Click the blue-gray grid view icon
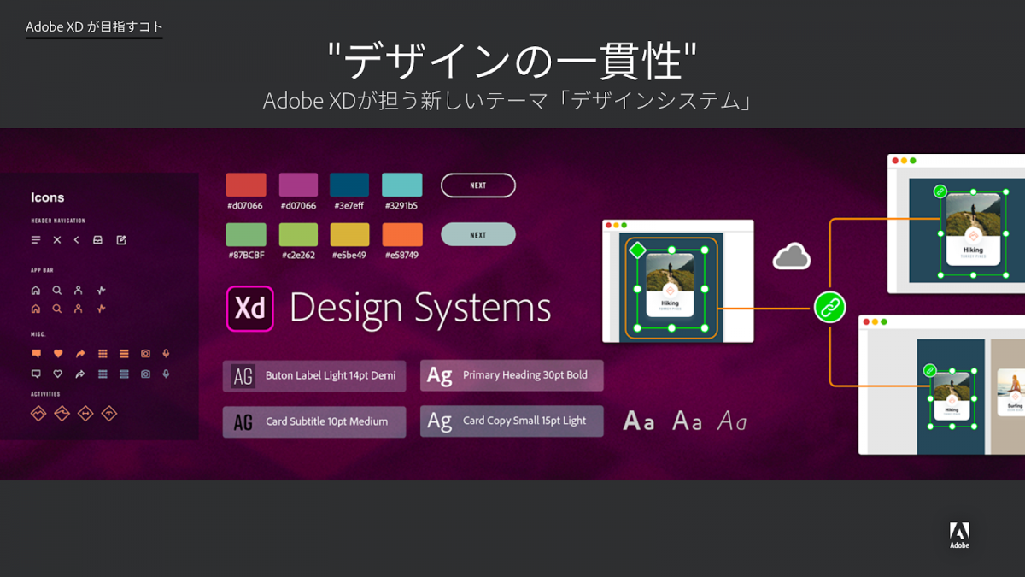 pyautogui.click(x=102, y=374)
